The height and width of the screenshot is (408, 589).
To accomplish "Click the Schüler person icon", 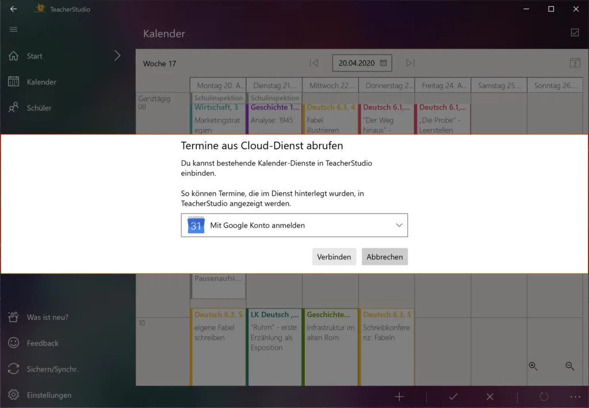I will 14,108.
